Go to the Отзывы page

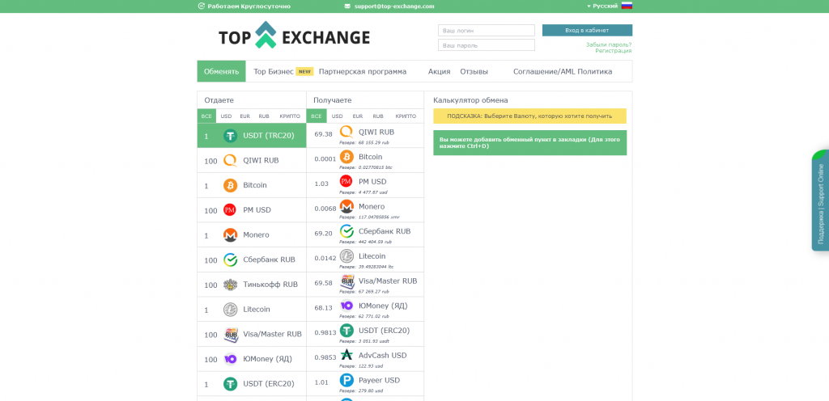pos(474,71)
